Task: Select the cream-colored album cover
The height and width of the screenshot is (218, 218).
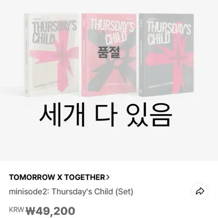Action: 52,54
